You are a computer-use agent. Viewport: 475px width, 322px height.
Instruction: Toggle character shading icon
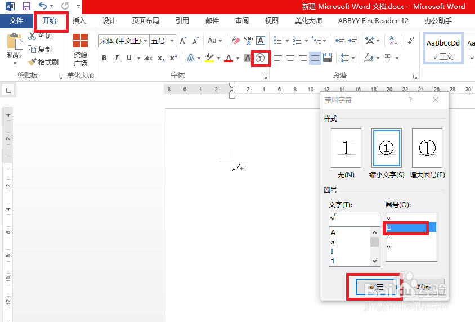248,58
